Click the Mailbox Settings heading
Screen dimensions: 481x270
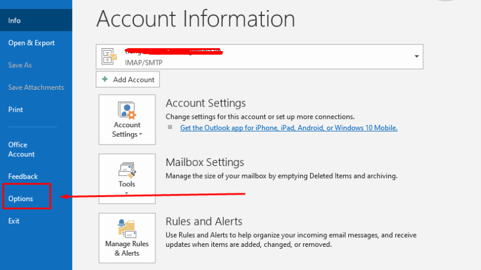point(205,162)
